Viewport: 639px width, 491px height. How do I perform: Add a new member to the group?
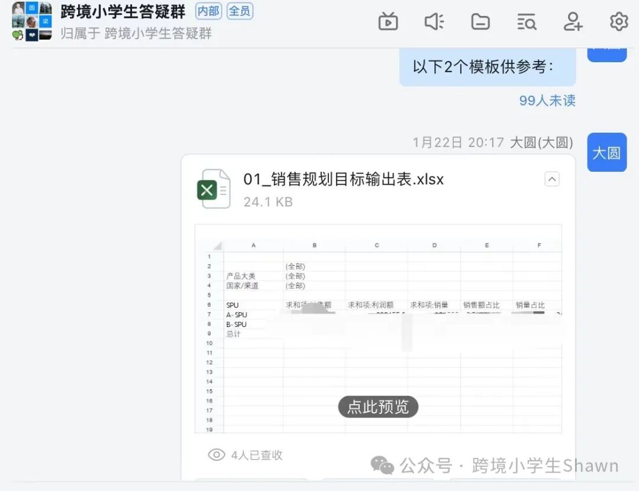(x=572, y=22)
